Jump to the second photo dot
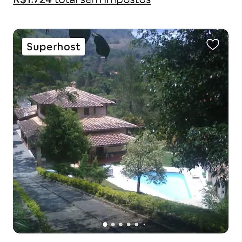This screenshot has width=242, height=242. pyautogui.click(x=113, y=225)
